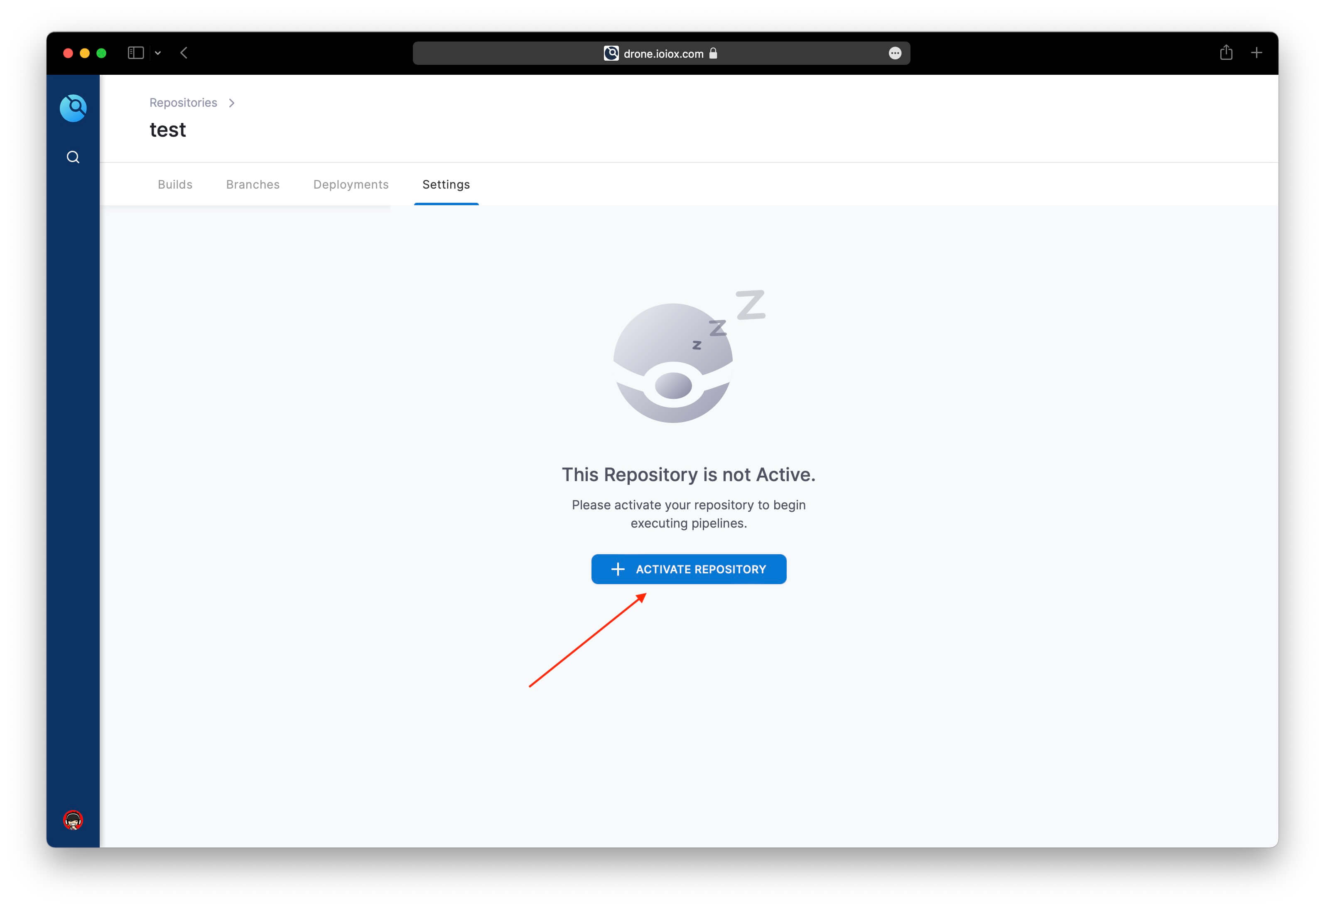This screenshot has height=909, width=1325.
Task: Click the breadcrumb chevron after Repositories
Action: pos(231,103)
